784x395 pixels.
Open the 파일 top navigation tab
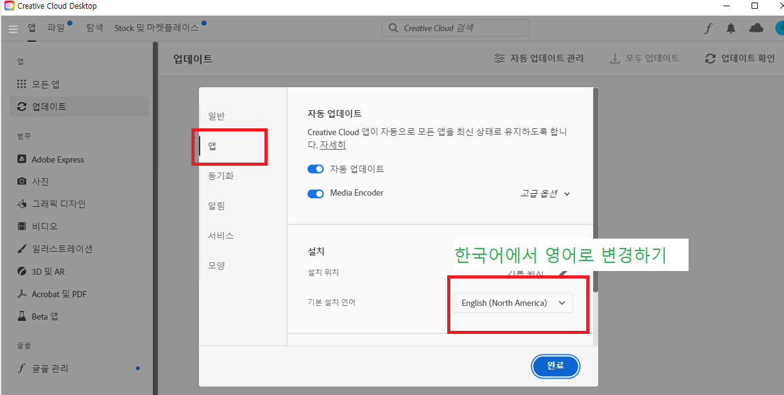tap(56, 28)
